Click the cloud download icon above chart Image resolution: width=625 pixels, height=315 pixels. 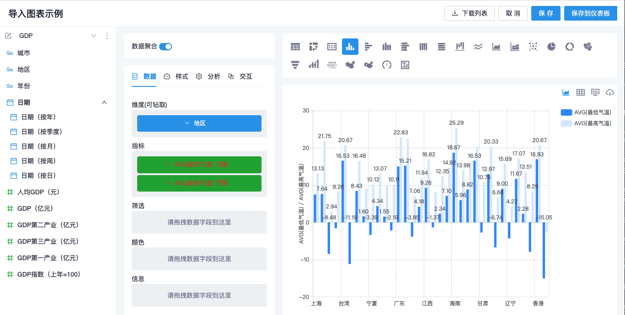[x=609, y=92]
